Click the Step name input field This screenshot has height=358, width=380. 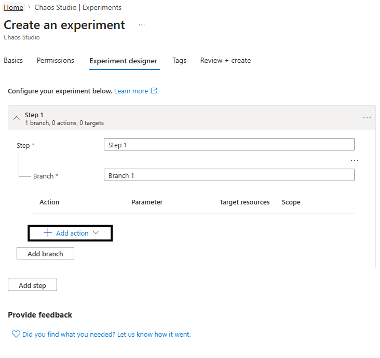[x=229, y=145]
